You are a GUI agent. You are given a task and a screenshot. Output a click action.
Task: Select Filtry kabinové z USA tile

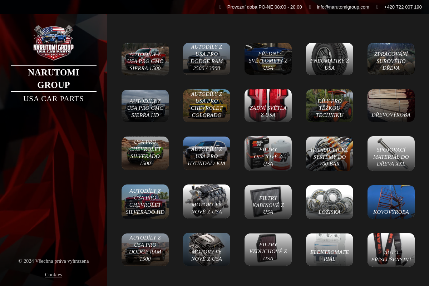[268, 202]
